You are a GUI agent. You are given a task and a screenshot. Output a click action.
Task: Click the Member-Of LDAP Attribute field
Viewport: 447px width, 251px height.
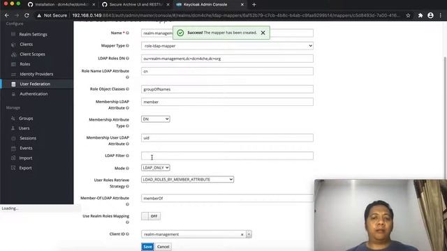click(227, 198)
